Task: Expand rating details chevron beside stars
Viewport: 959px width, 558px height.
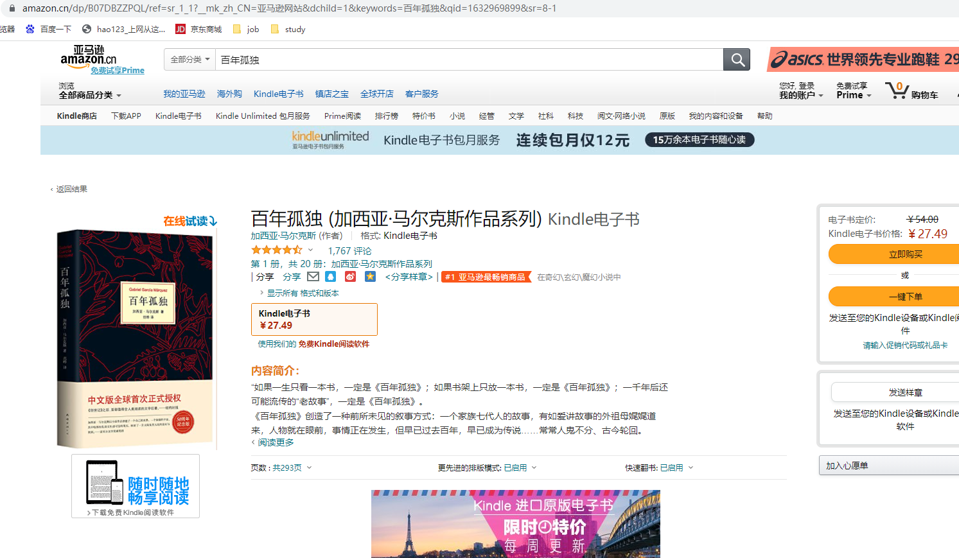Action: coord(310,250)
